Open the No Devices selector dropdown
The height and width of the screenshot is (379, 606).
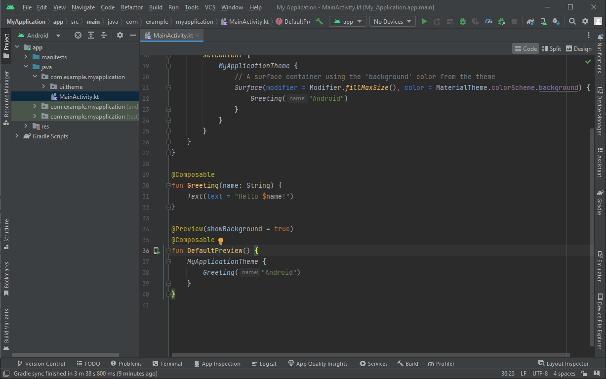pyautogui.click(x=392, y=21)
